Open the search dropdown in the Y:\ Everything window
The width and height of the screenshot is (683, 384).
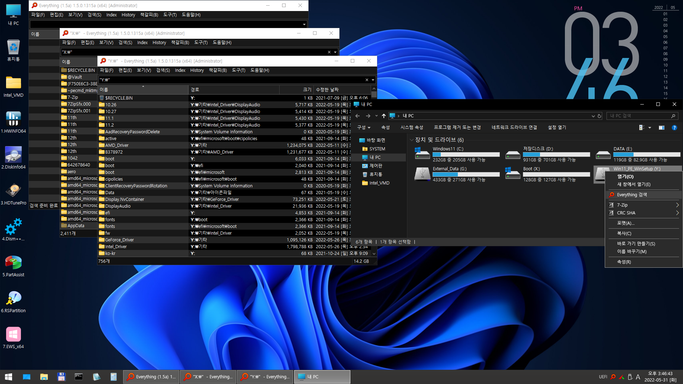(373, 80)
